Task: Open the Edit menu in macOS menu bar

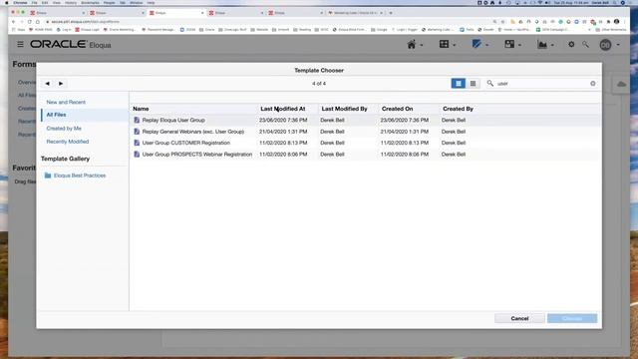Action: click(x=45, y=2)
